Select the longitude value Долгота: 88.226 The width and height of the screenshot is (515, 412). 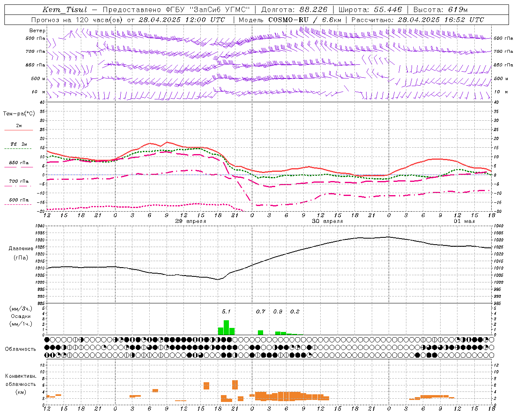[295, 10]
